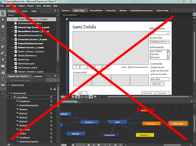Open the Assets chevron in toolbox
The width and height of the screenshot is (196, 146).
pos(3,94)
